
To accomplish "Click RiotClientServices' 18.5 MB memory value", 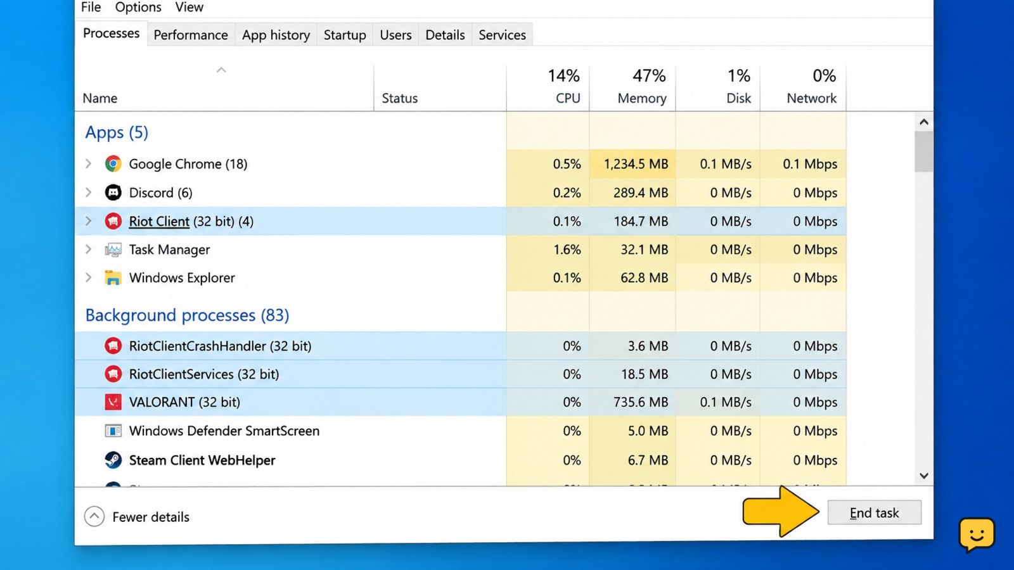I will (x=645, y=374).
